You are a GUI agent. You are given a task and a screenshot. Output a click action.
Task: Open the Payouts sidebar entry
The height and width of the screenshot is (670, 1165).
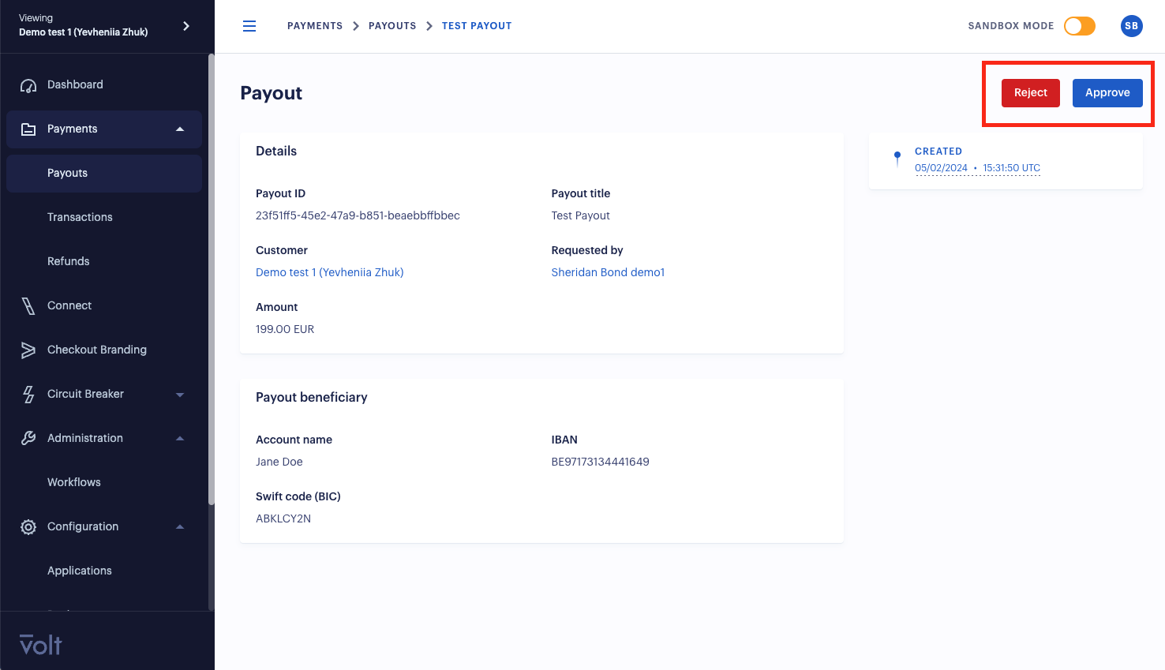click(x=66, y=173)
